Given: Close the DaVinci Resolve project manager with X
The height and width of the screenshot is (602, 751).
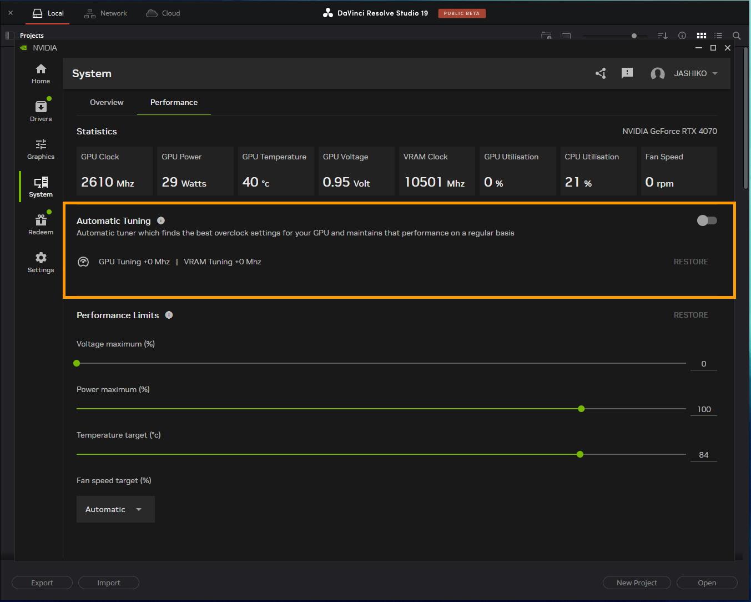Looking at the screenshot, I should 11,13.
